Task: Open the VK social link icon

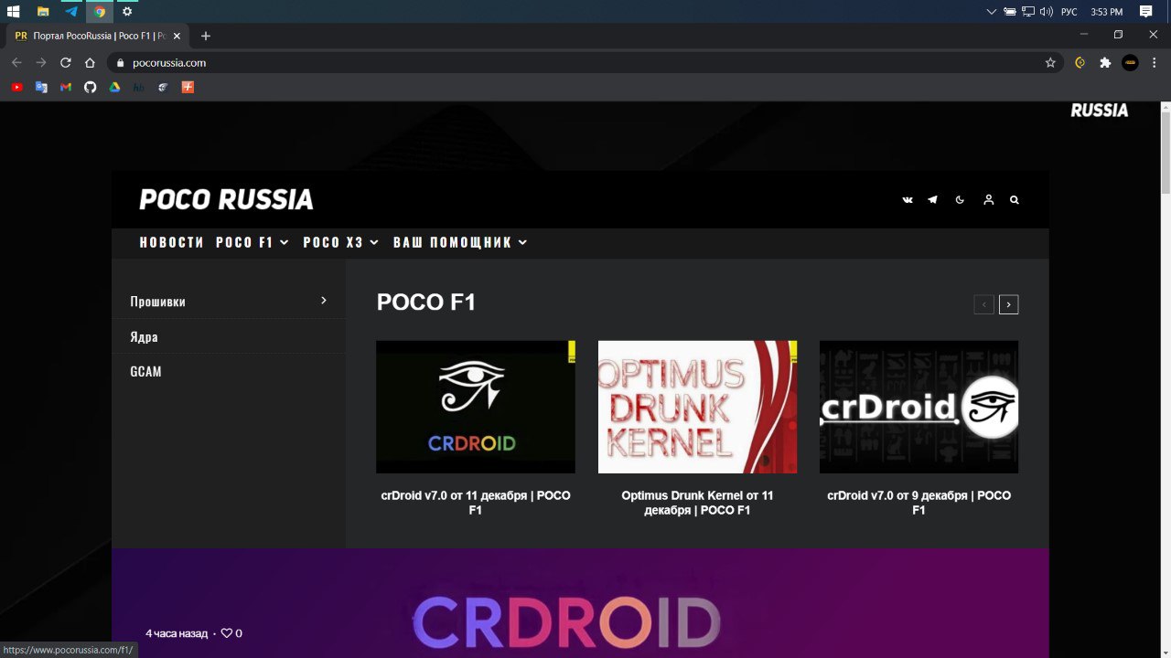Action: pyautogui.click(x=908, y=199)
